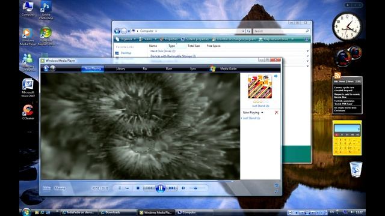Click the Media Player back arrow button
385x216 pixels.
(x=46, y=68)
